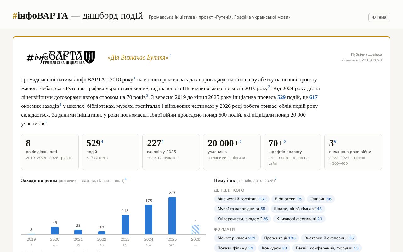Open footnote 4 beside 'Заходи по роках' heading
403x252 pixels.
126,179
